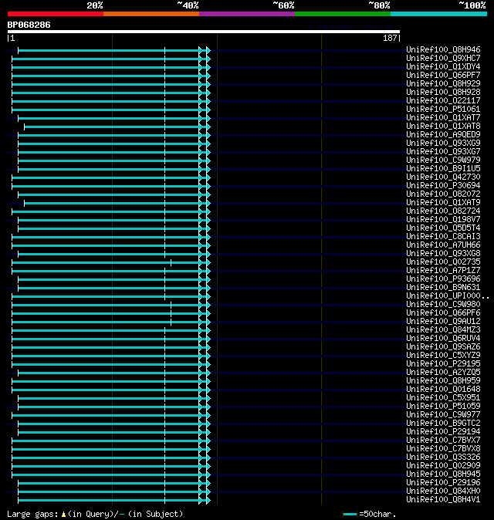Open hit UniRef100_Q8H929
Image resolution: width=494 pixels, height=520 pixels.
443,83
